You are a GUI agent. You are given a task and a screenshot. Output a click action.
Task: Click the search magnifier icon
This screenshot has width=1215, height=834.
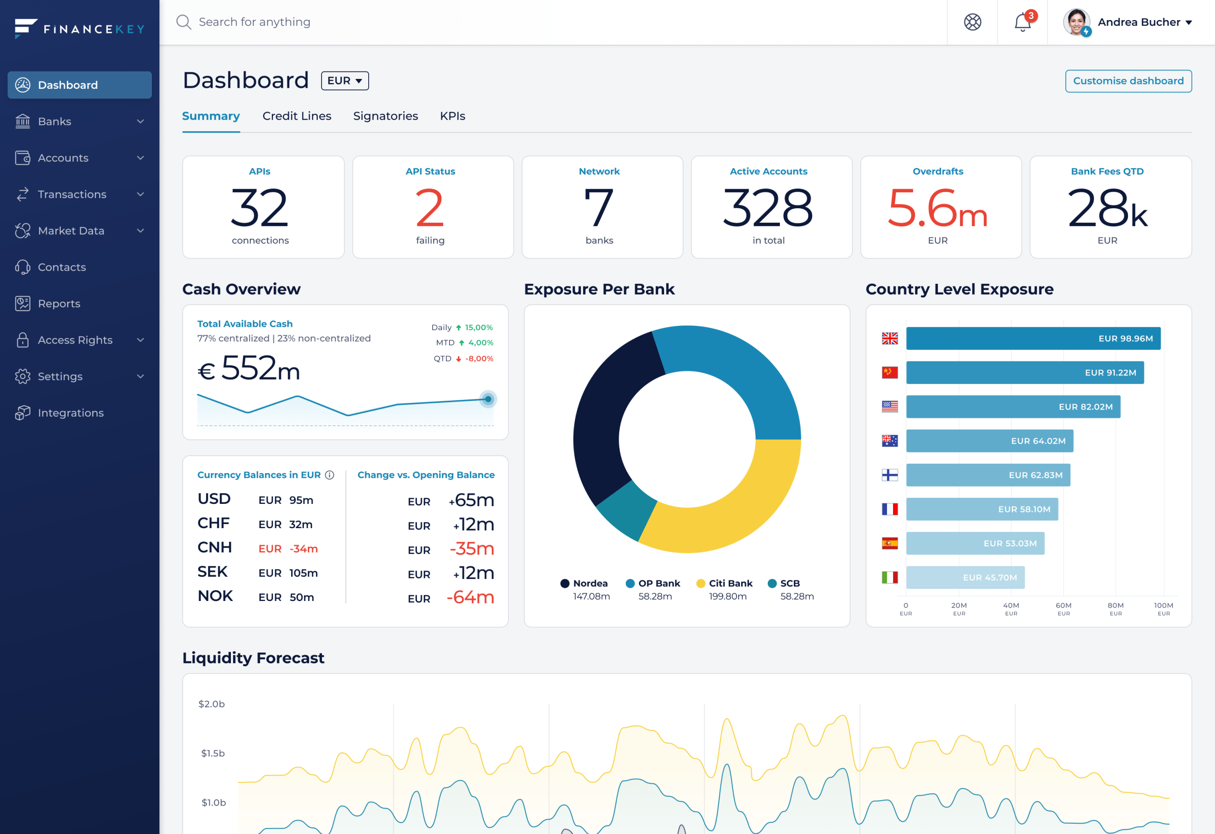click(183, 22)
